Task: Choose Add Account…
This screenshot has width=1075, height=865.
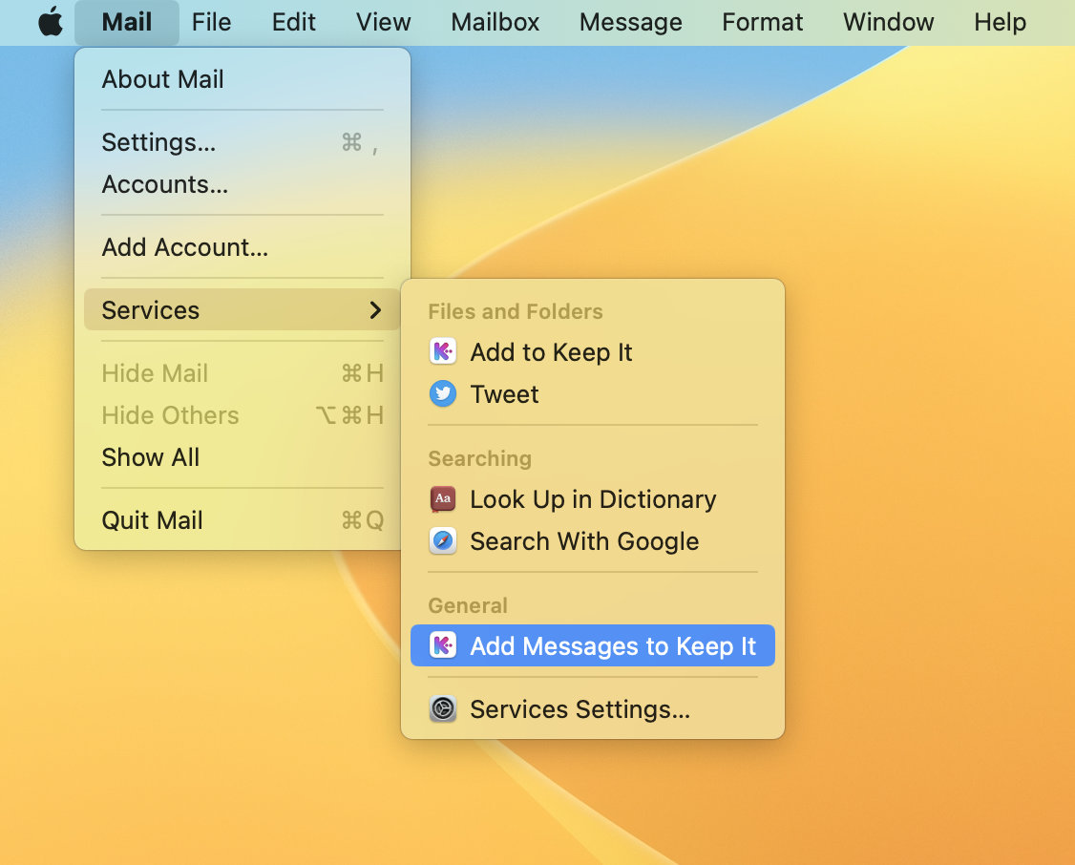Action: 242,247
